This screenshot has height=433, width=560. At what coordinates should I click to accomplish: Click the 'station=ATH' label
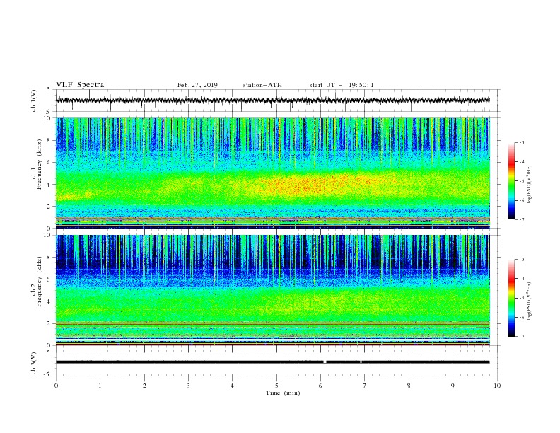[x=262, y=85]
